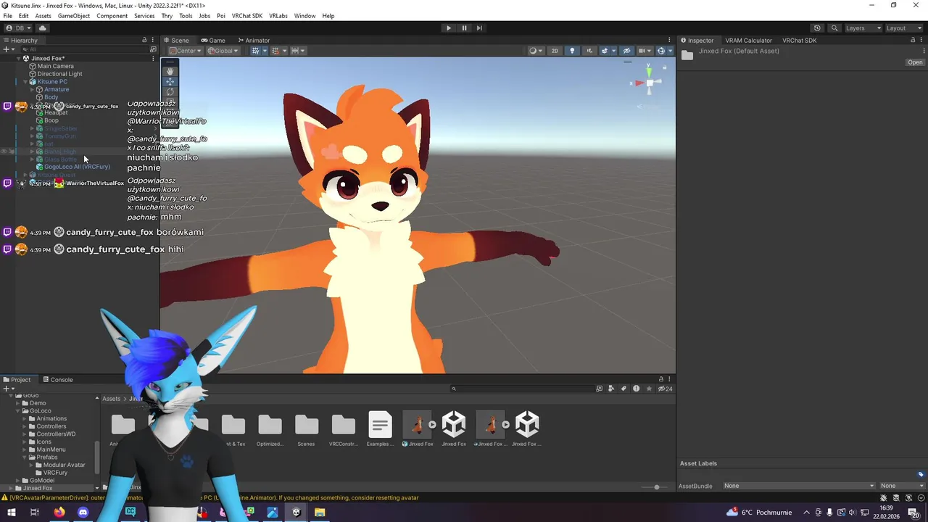Open Discord from the taskbar
Screen dimensions: 928x522
[x=83, y=513]
